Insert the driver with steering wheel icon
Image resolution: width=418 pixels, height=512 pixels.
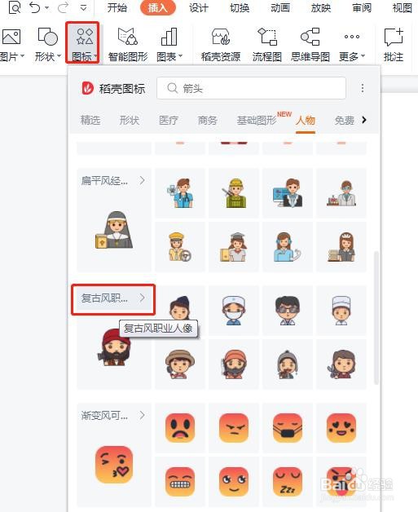180,246
